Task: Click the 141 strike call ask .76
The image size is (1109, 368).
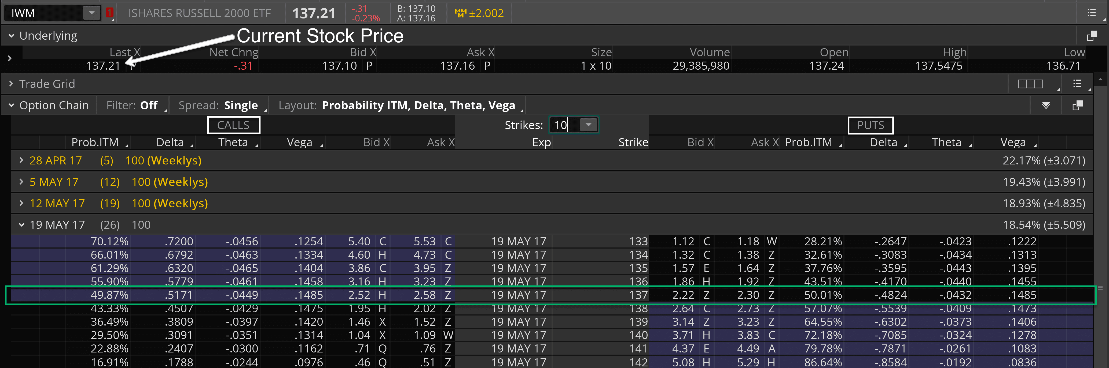Action: click(x=428, y=349)
